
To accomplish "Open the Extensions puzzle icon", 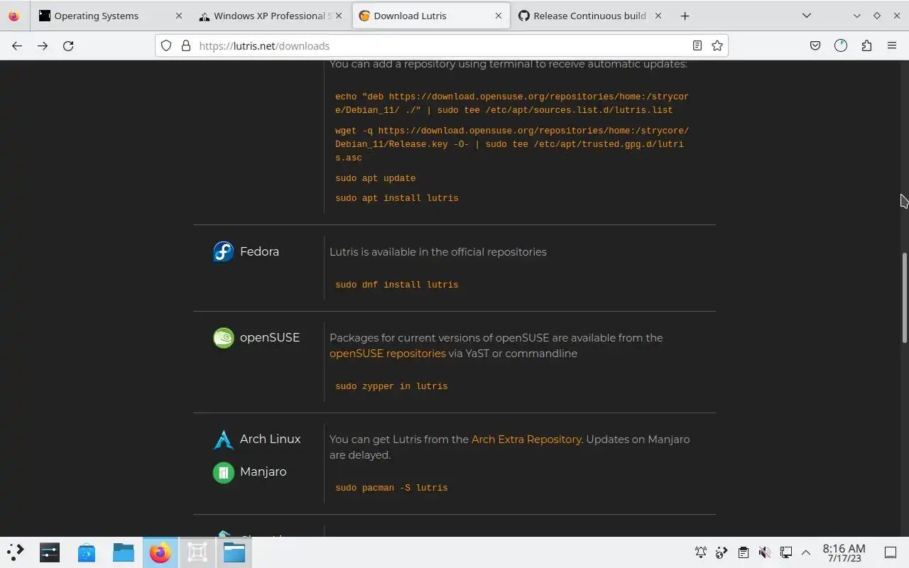I will coord(866,45).
